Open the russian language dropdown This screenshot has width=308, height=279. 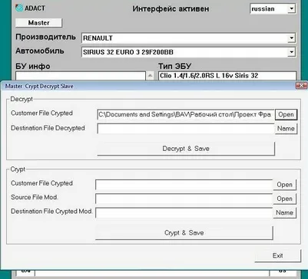291,9
